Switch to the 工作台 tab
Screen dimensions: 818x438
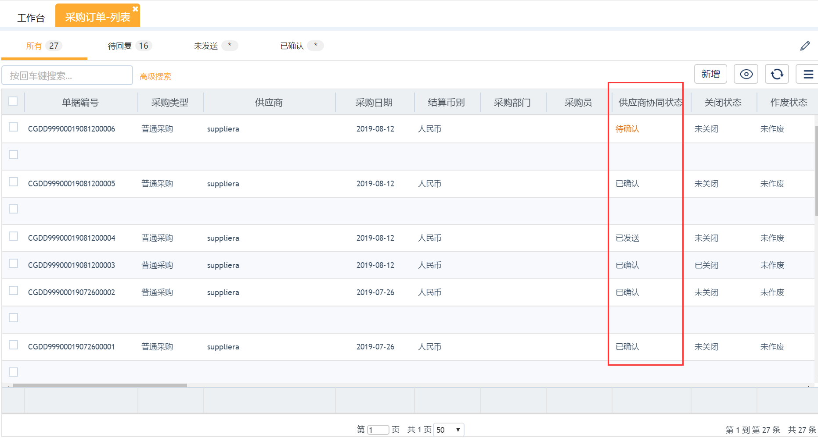coord(31,18)
